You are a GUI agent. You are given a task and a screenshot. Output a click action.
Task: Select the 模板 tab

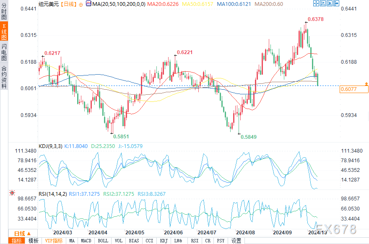34,241
